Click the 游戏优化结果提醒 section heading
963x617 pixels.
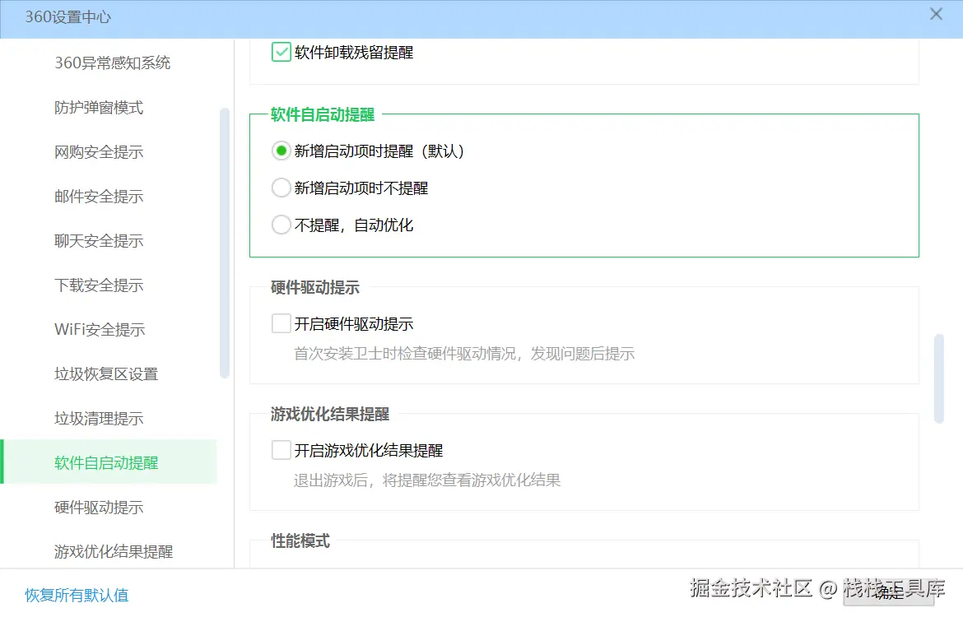pos(330,415)
